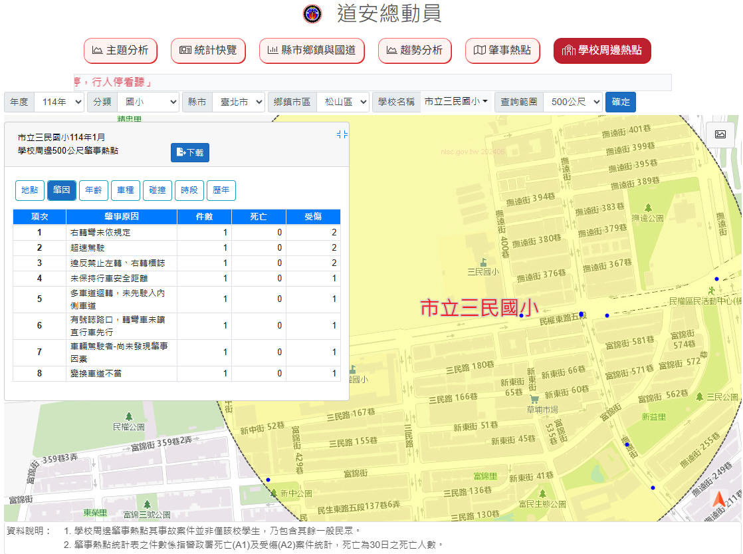Open the 查詢範圍 distance dropdown

[572, 102]
